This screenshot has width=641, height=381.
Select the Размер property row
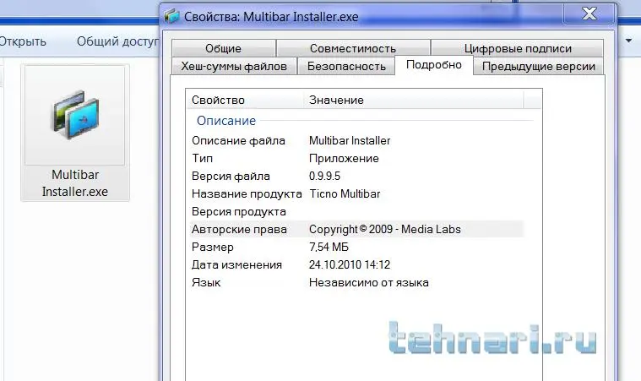(x=356, y=247)
